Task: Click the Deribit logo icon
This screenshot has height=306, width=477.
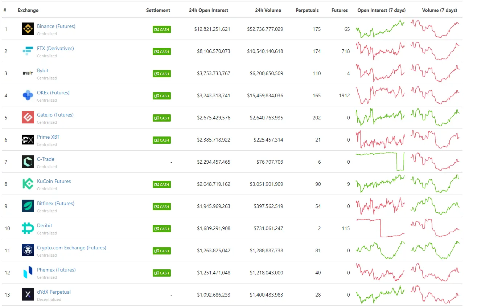Action: (x=28, y=228)
